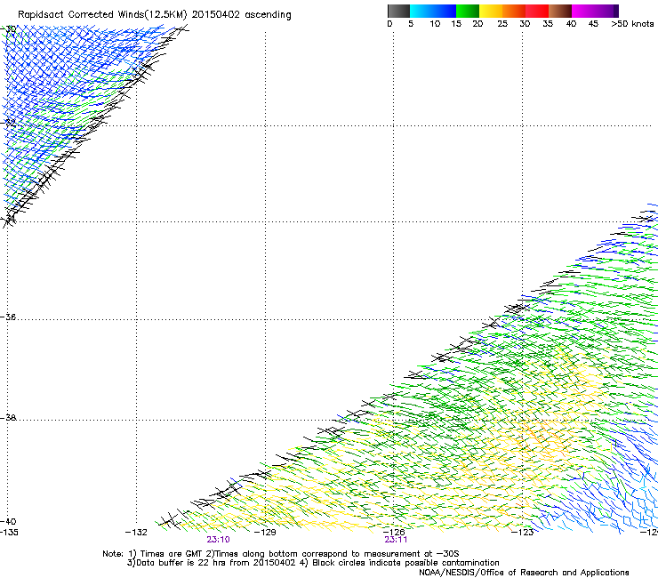Select the yellow 20-25 knots color band
658x578 pixels.
tap(491, 11)
